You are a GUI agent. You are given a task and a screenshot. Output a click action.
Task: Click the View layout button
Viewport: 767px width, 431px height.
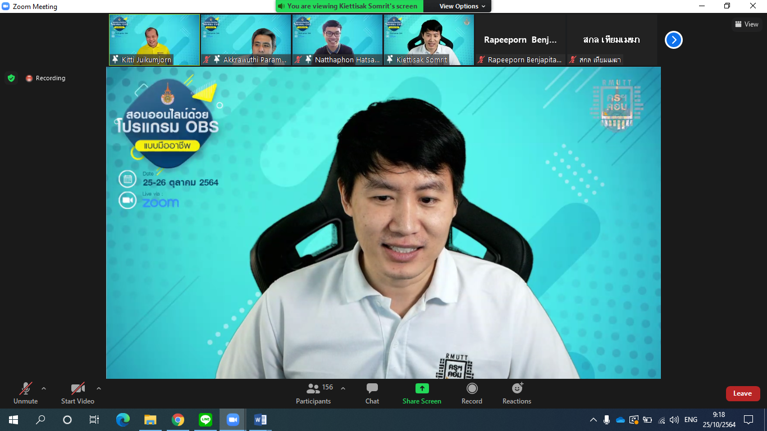(747, 24)
